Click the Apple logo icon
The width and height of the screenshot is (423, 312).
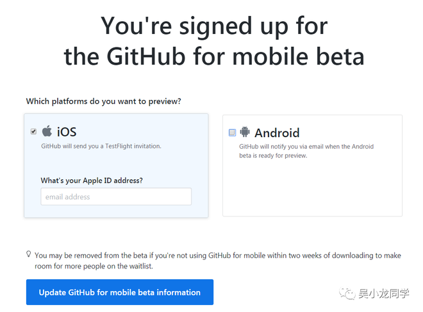click(47, 131)
